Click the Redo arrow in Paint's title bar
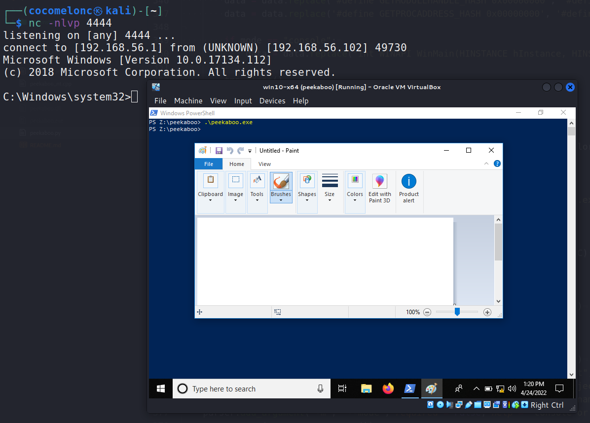This screenshot has width=590, height=423. (x=240, y=151)
